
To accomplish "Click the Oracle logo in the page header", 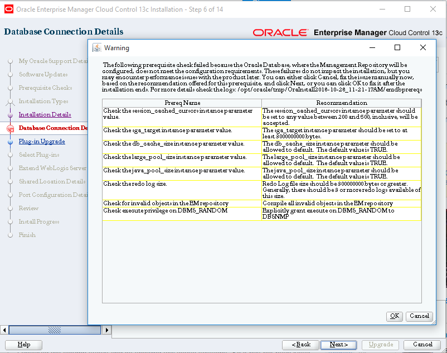I will (x=280, y=32).
